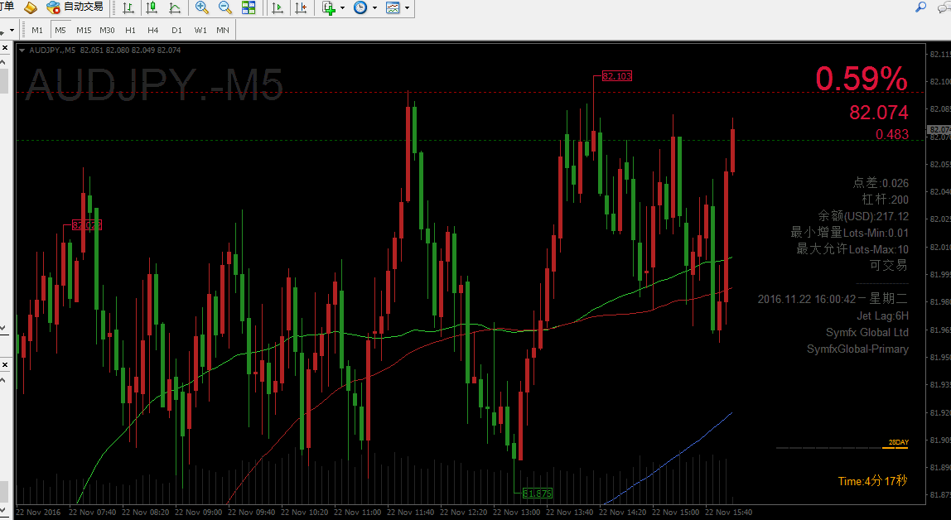The height and width of the screenshot is (520, 951).
Task: Switch chart to line chart mode
Action: click(x=175, y=8)
